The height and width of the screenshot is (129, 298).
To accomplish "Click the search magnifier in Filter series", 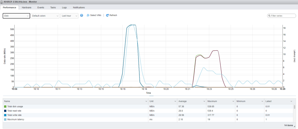I will point(269,16).
